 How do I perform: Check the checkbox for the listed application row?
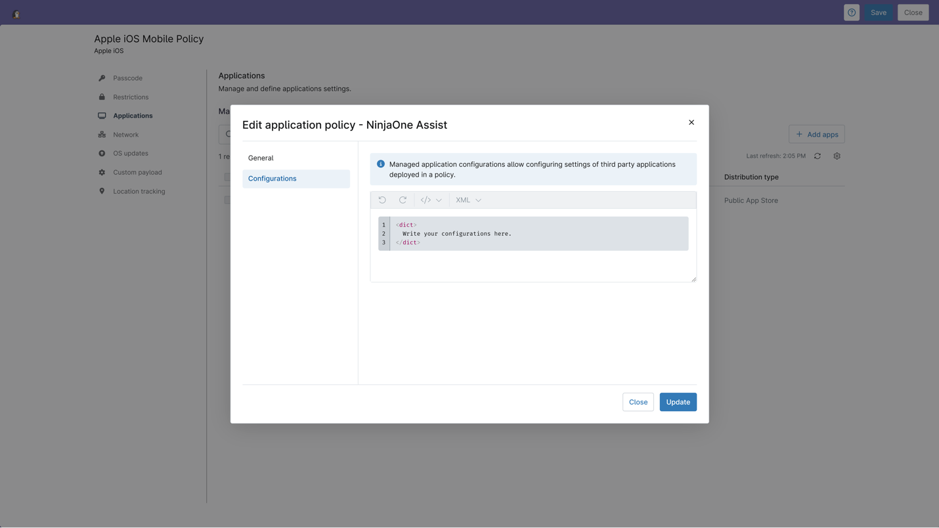(x=228, y=200)
